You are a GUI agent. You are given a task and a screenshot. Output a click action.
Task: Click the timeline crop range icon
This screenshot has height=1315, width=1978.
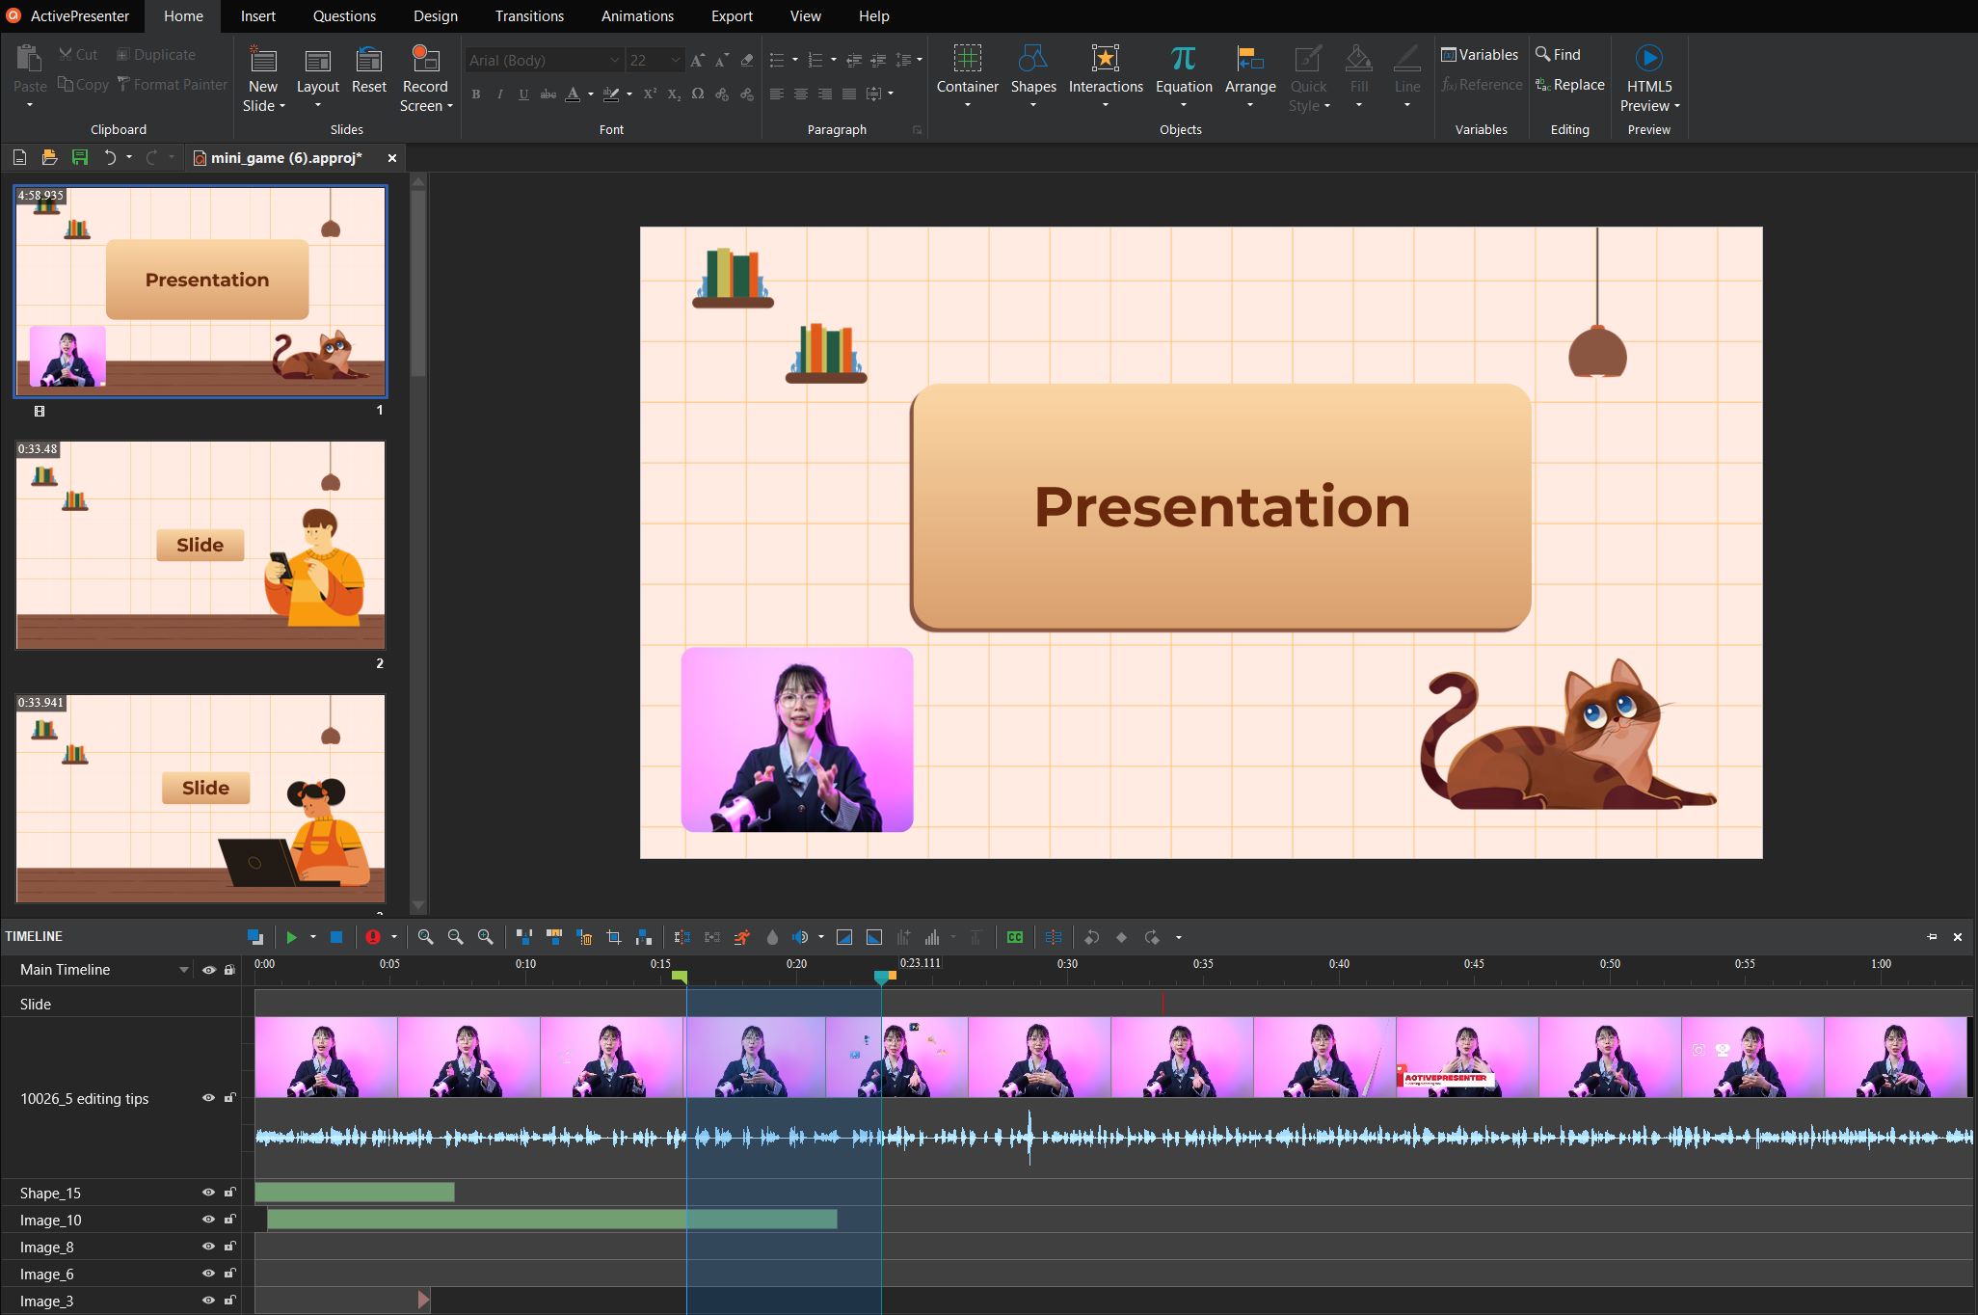pyautogui.click(x=613, y=937)
